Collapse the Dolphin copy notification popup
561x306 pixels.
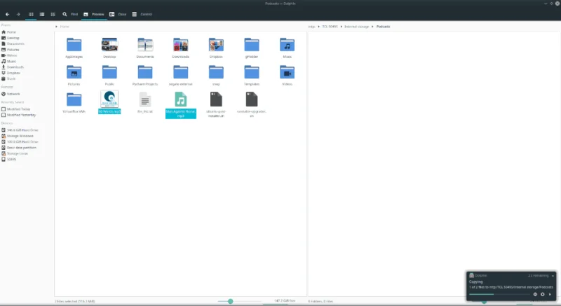[553, 276]
